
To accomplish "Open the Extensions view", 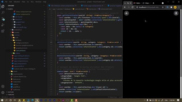I will coord(3,31).
